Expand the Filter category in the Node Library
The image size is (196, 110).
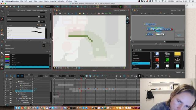[132, 66]
